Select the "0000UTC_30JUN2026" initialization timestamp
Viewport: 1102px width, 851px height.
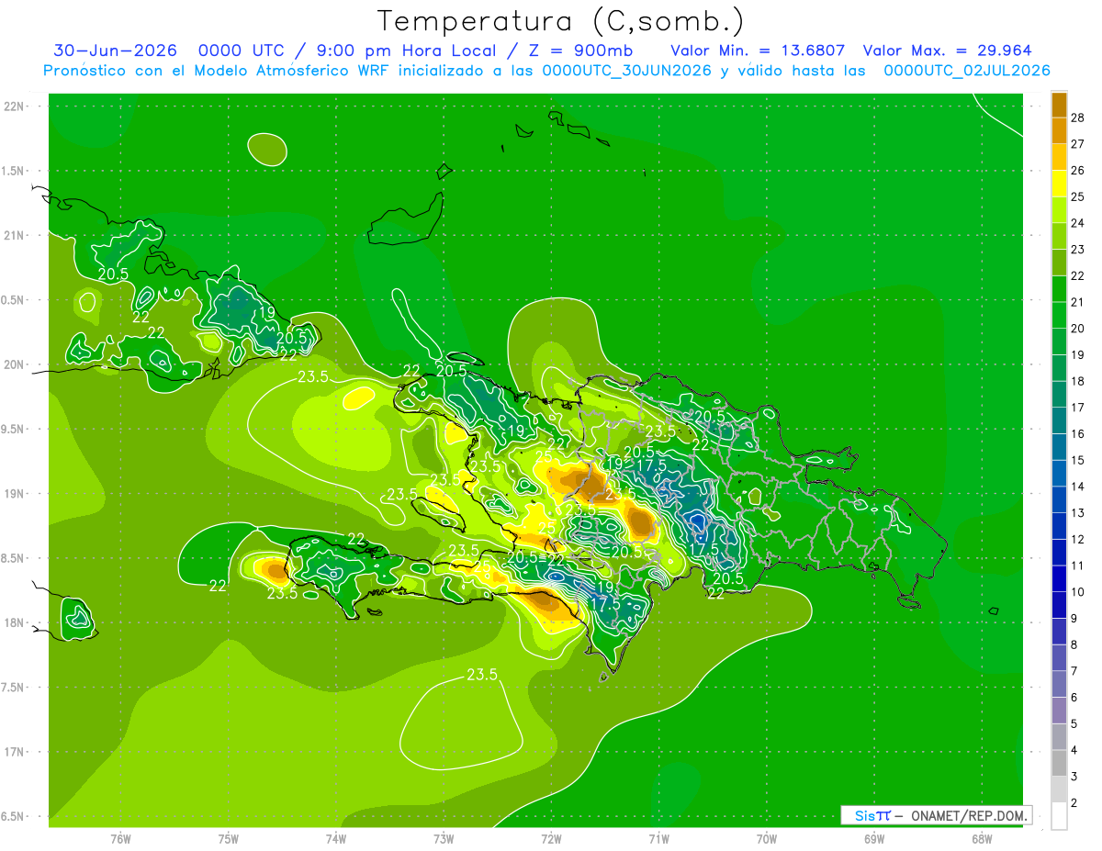[627, 71]
